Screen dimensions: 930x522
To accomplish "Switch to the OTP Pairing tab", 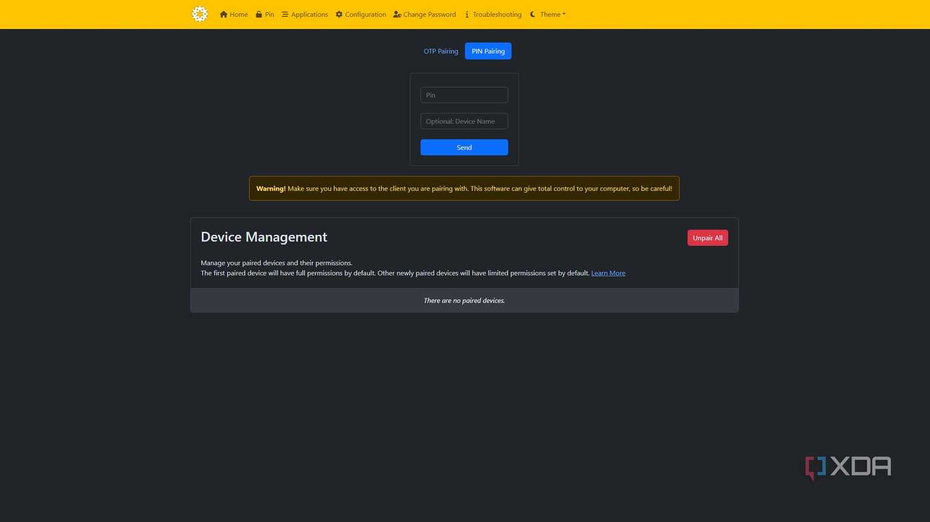I will tap(441, 51).
